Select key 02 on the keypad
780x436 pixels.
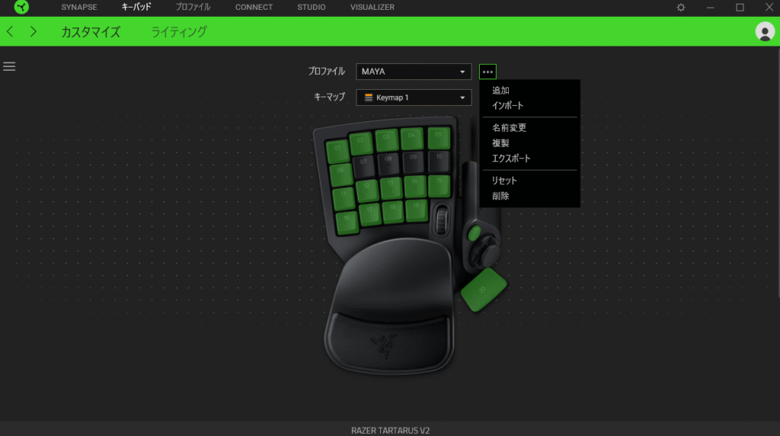click(360, 143)
